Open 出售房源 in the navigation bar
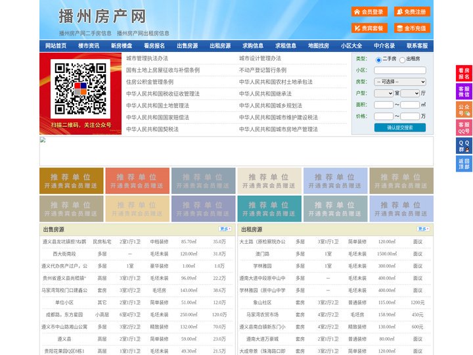 [x=187, y=46]
